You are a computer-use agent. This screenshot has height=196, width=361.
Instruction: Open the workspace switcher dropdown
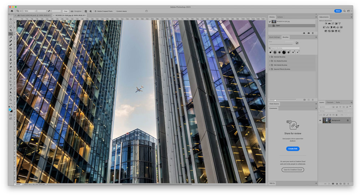tap(349, 11)
